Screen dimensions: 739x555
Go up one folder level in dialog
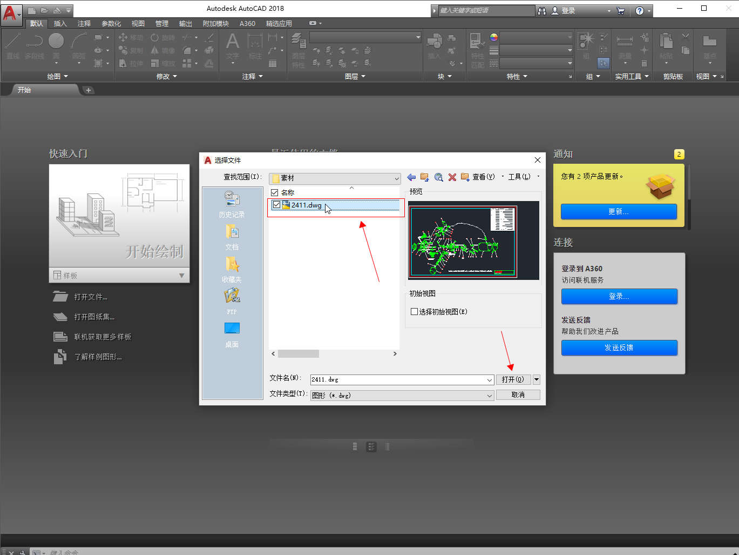point(424,177)
